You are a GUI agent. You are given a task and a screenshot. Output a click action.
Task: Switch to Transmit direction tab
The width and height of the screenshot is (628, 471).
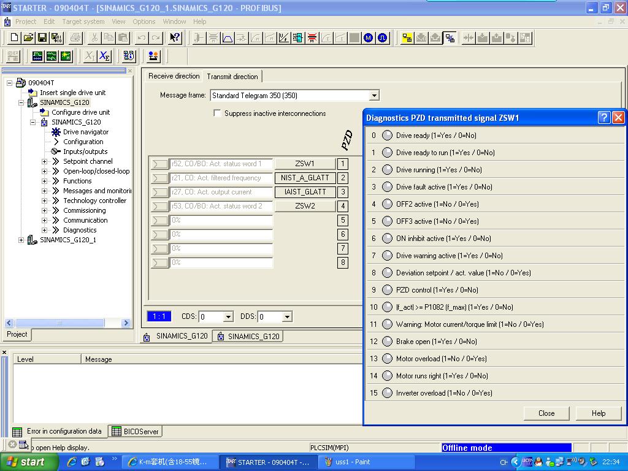[x=232, y=76]
